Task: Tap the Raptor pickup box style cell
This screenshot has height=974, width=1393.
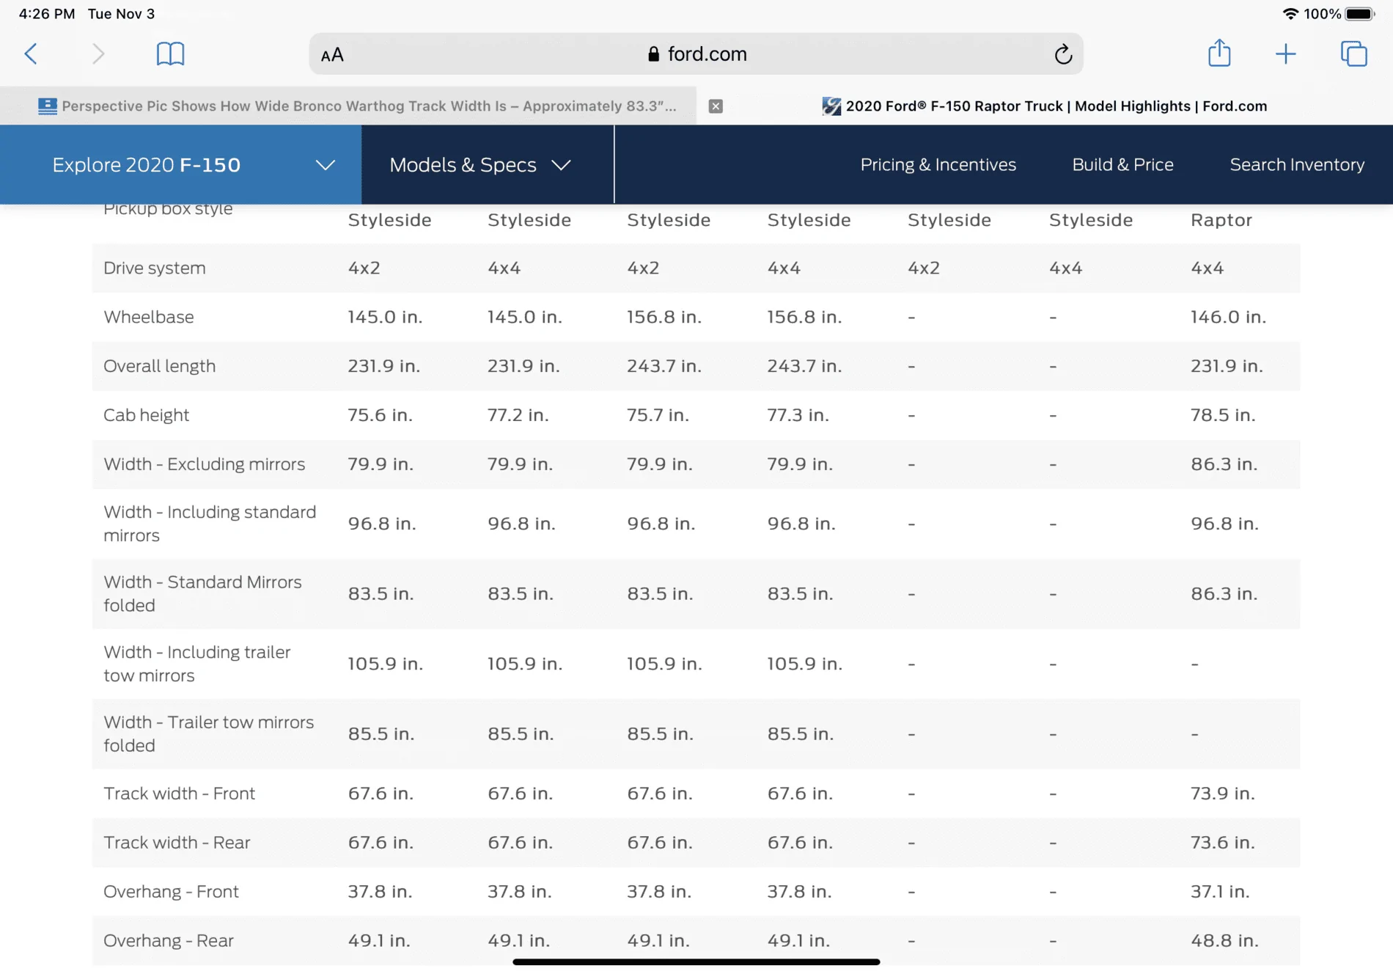Action: 1221,220
